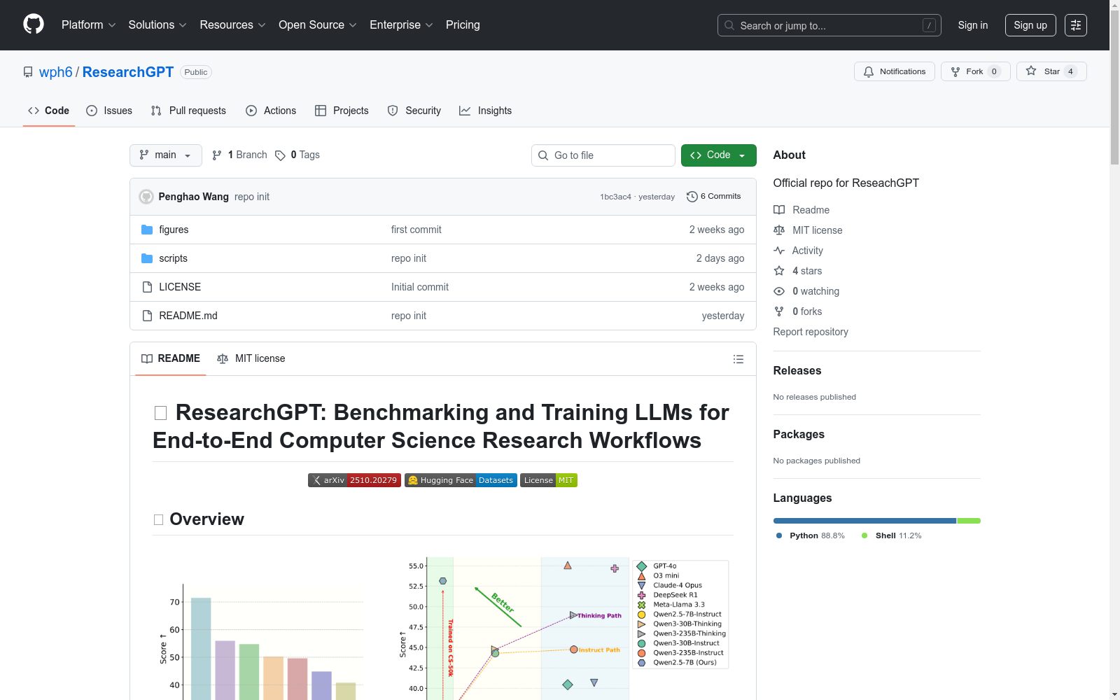Click the Hugging Face Datasets badge
The height and width of the screenshot is (700, 1120).
(461, 480)
